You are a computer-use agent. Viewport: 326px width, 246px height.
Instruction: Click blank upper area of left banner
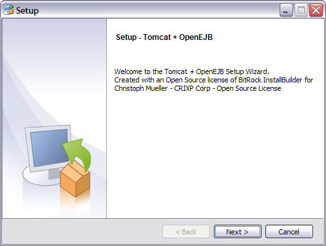click(x=53, y=43)
